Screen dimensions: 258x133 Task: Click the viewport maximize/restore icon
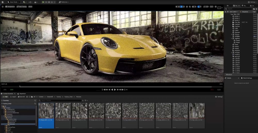(216, 7)
